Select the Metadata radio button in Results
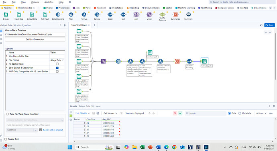This screenshot has width=277, height=151. (x=240, y=113)
